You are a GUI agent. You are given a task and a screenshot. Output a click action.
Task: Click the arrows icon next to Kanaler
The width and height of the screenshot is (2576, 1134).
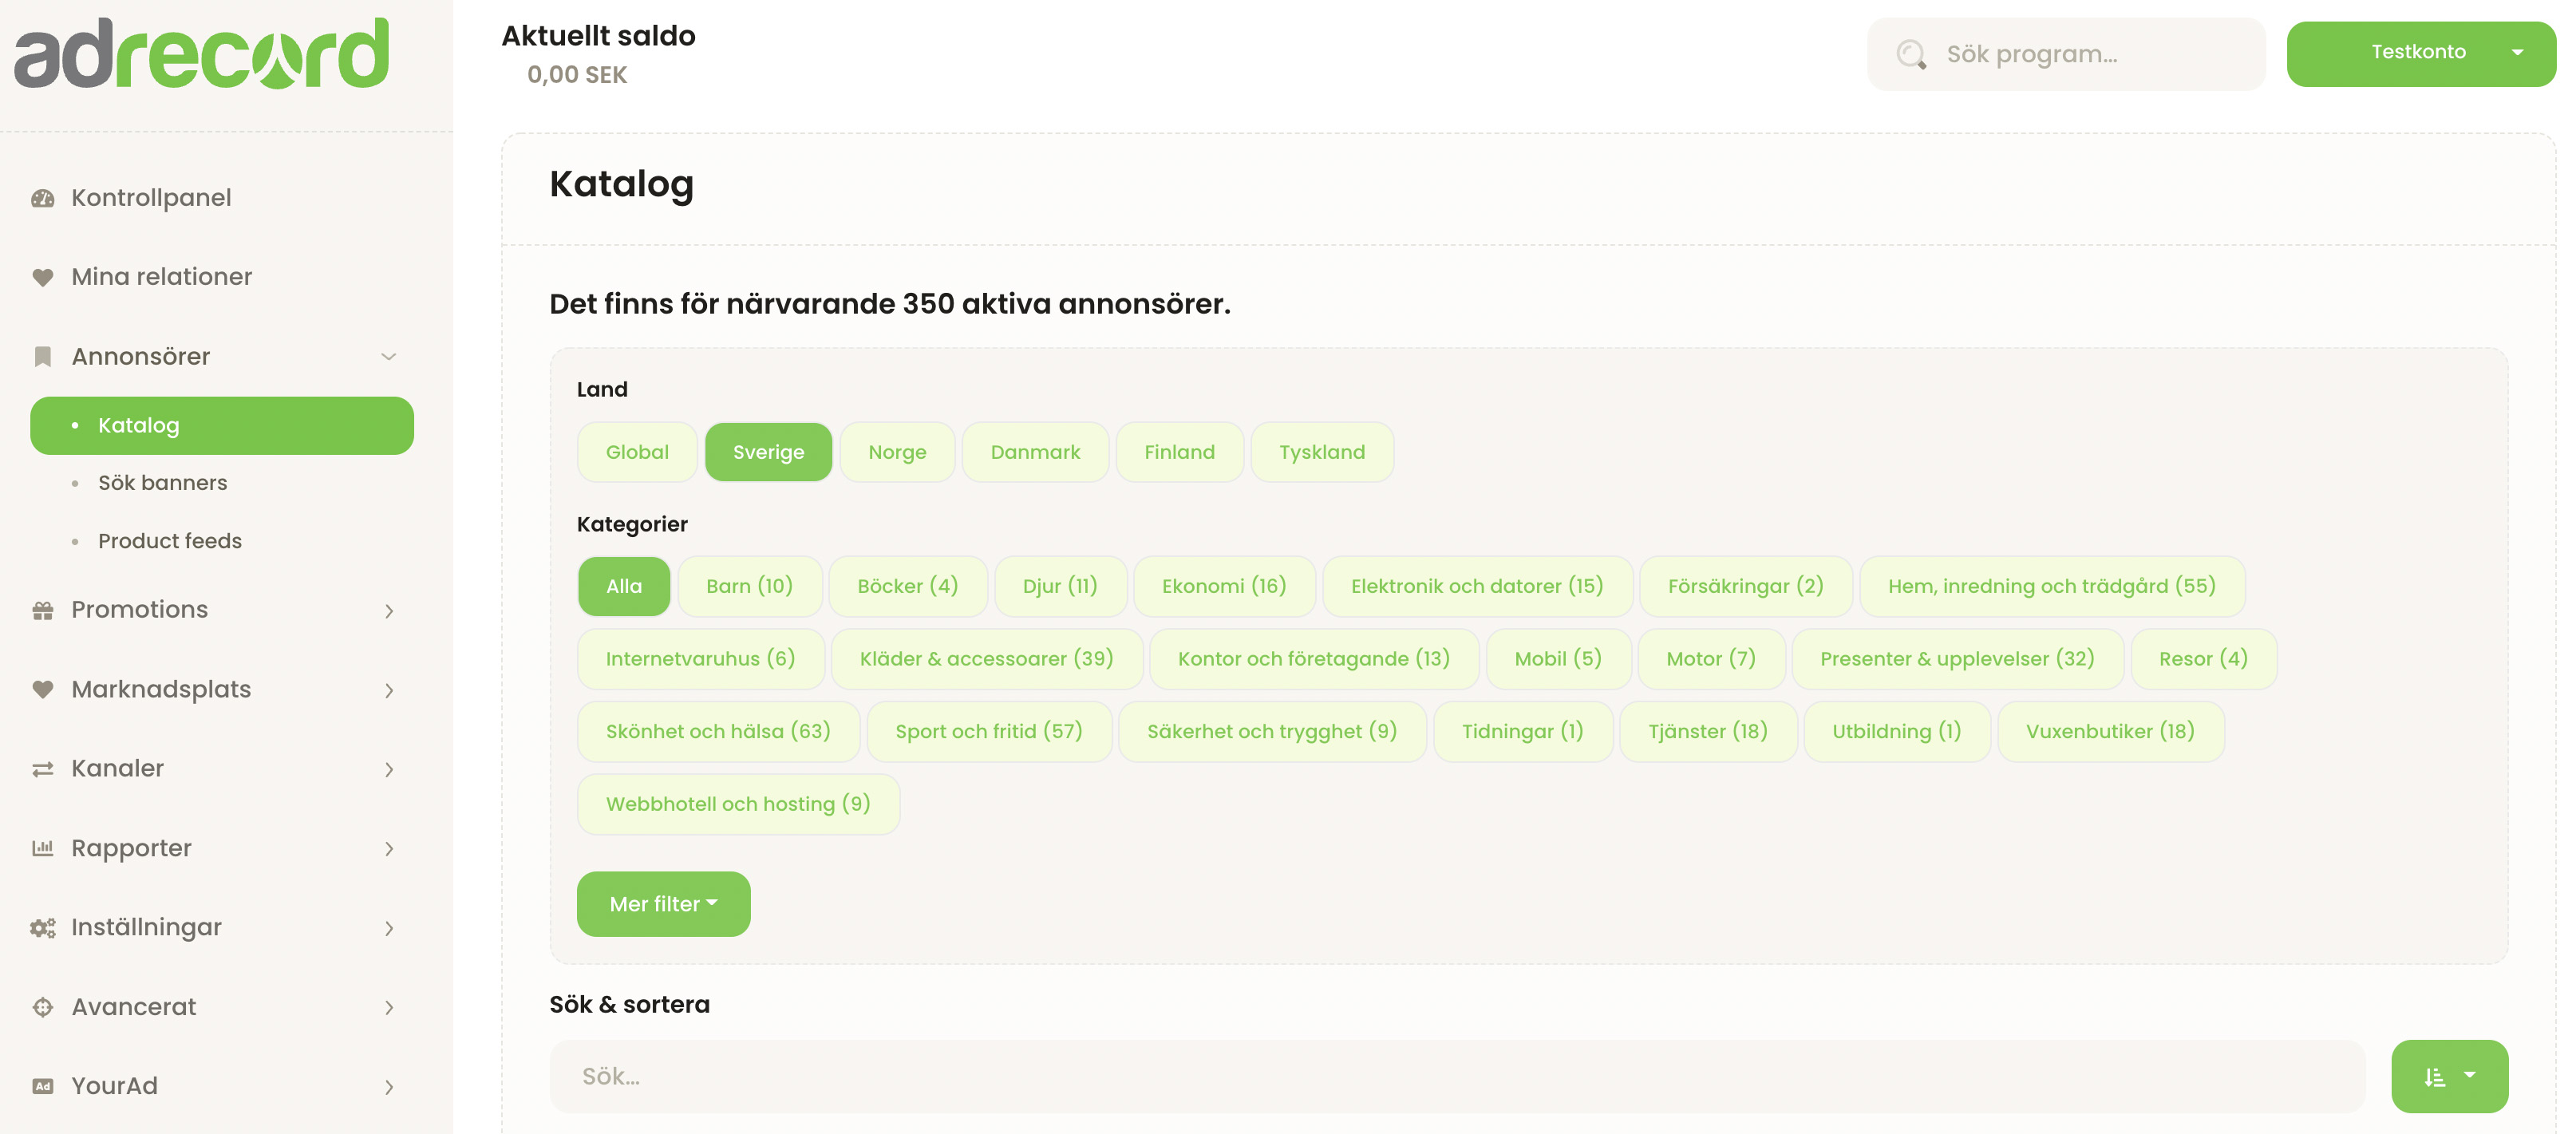point(42,769)
